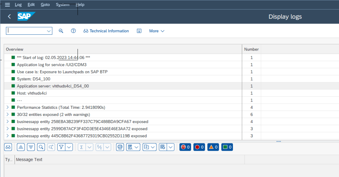
Task: Click the find magnifier icon in lower toolbar
Action: coord(41,147)
